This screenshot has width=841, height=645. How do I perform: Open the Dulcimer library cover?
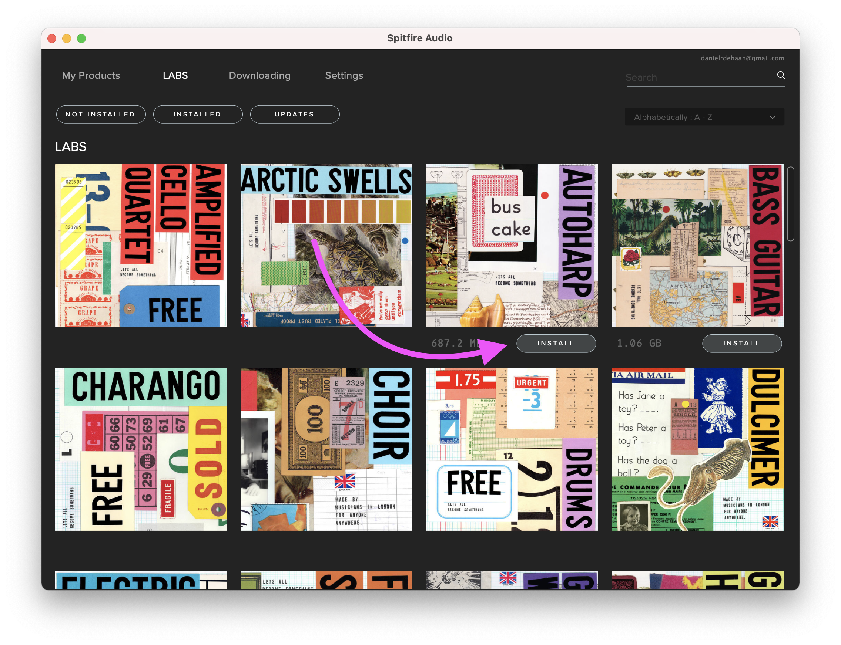click(698, 449)
